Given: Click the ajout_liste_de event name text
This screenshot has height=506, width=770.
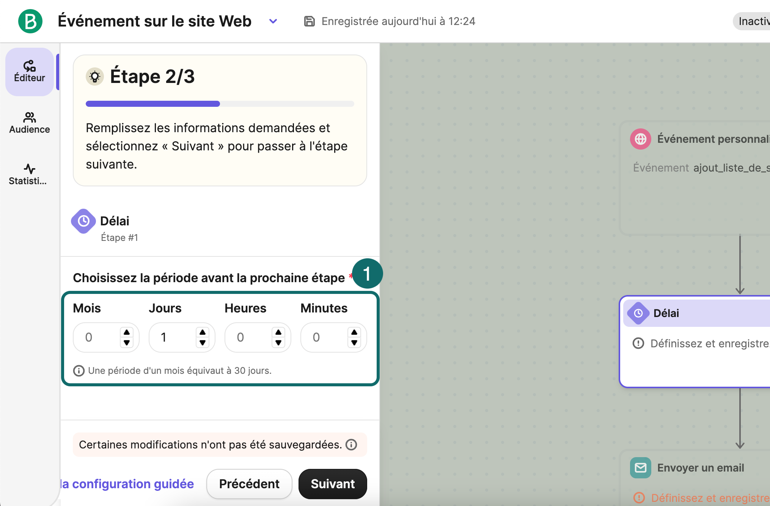Looking at the screenshot, I should point(732,168).
